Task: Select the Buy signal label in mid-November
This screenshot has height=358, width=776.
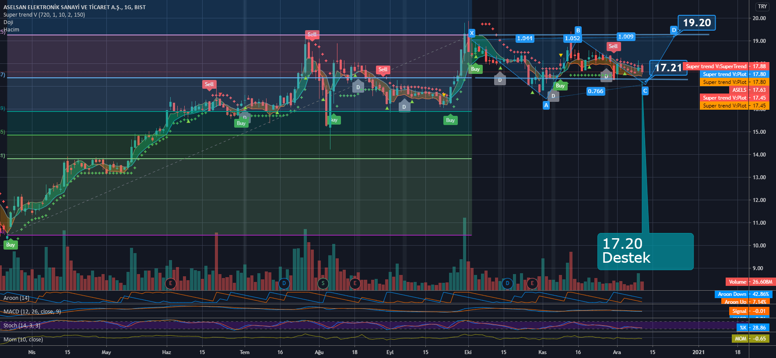Action: point(560,86)
